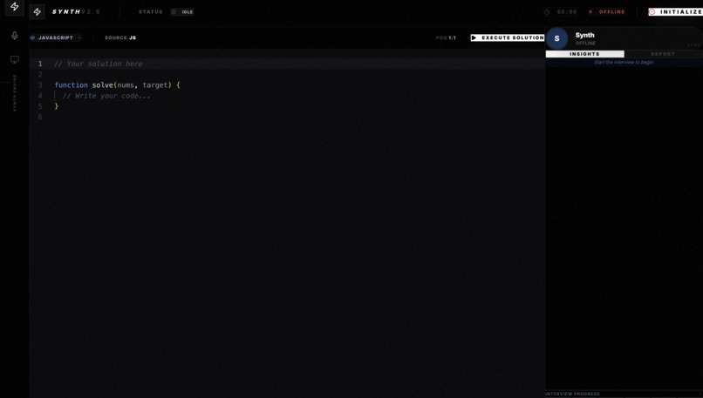Click the SYNTH V2.5 title text

(76, 11)
